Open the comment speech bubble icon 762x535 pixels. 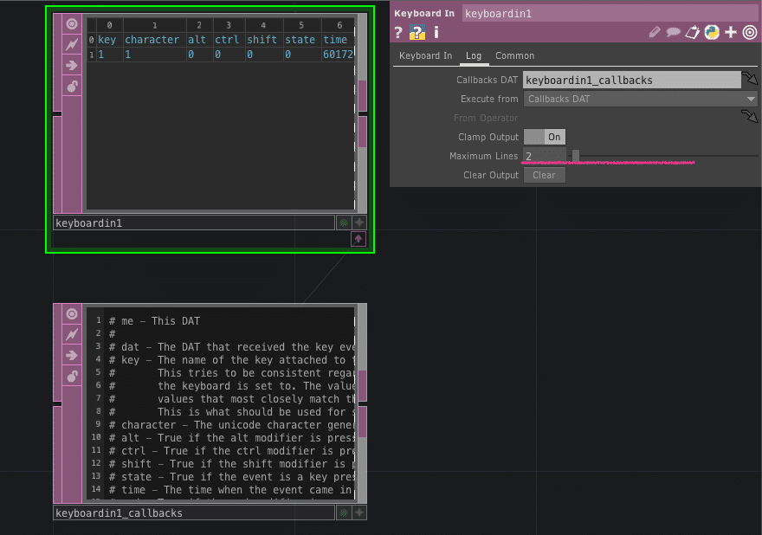click(x=673, y=33)
